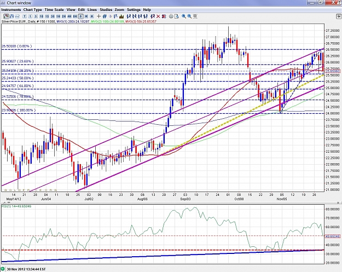Screen dimensions: 342x272
Task: Activate the crosshair cursor tool
Action: point(98,16)
